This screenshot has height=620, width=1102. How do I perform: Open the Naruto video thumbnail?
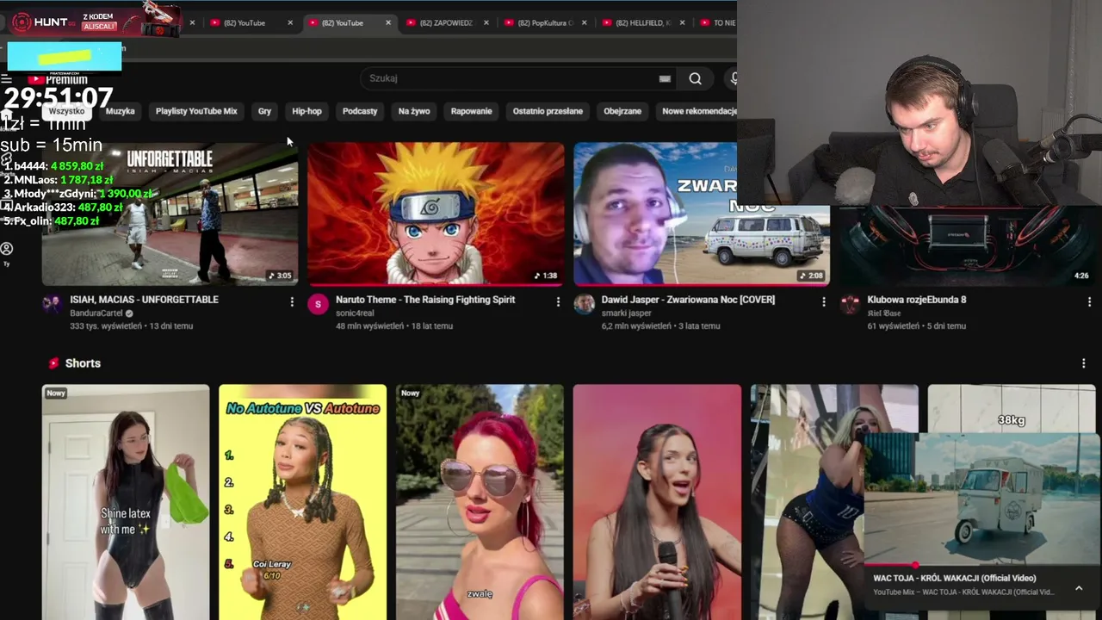(436, 214)
